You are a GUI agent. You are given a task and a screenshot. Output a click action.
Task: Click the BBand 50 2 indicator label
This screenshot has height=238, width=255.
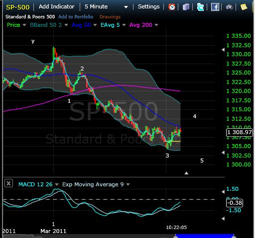click(46, 25)
